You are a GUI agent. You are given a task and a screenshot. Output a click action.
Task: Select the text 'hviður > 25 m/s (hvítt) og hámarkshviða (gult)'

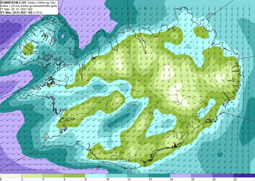[x=29, y=6]
